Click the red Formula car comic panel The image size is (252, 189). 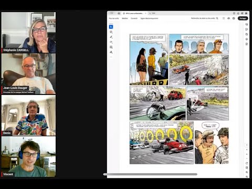coord(162,143)
